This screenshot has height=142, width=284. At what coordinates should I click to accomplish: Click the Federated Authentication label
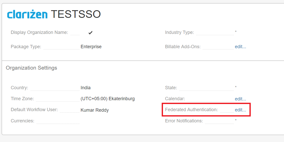coord(191,110)
